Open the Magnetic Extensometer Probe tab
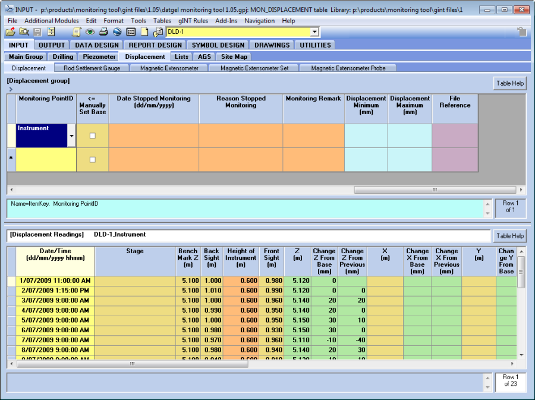Image resolution: width=535 pixels, height=400 pixels. click(348, 68)
